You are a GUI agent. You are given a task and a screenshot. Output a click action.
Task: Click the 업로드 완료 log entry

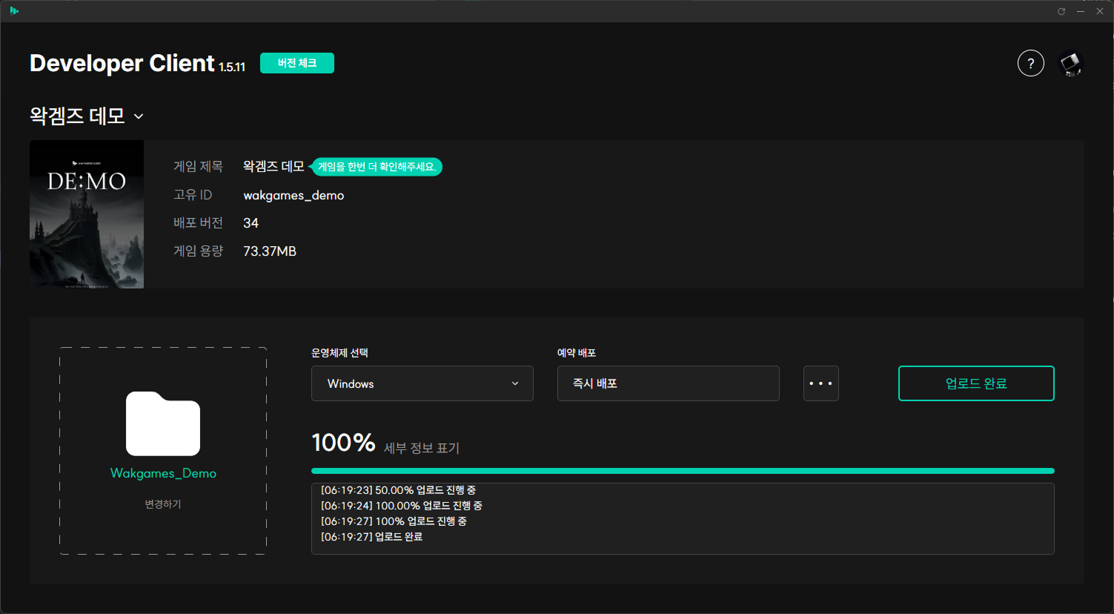point(371,537)
